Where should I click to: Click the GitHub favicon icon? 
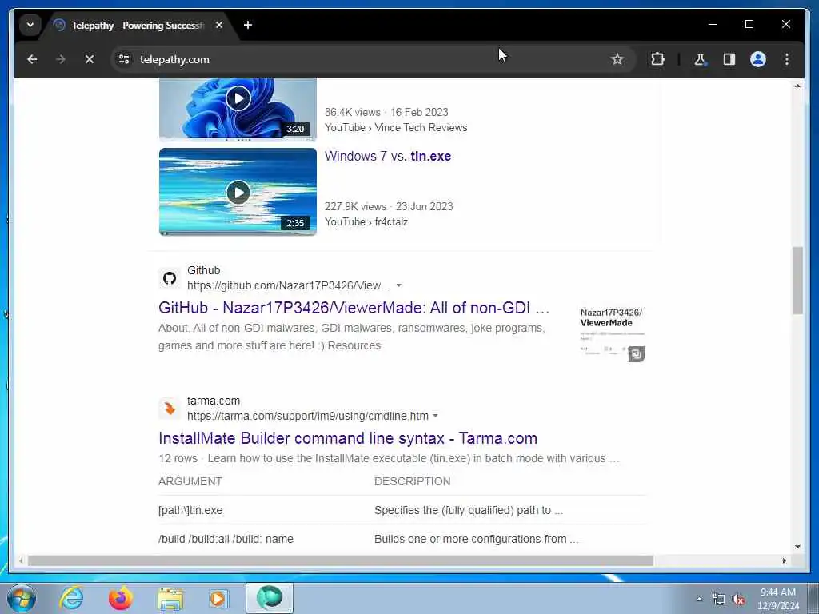click(x=170, y=278)
